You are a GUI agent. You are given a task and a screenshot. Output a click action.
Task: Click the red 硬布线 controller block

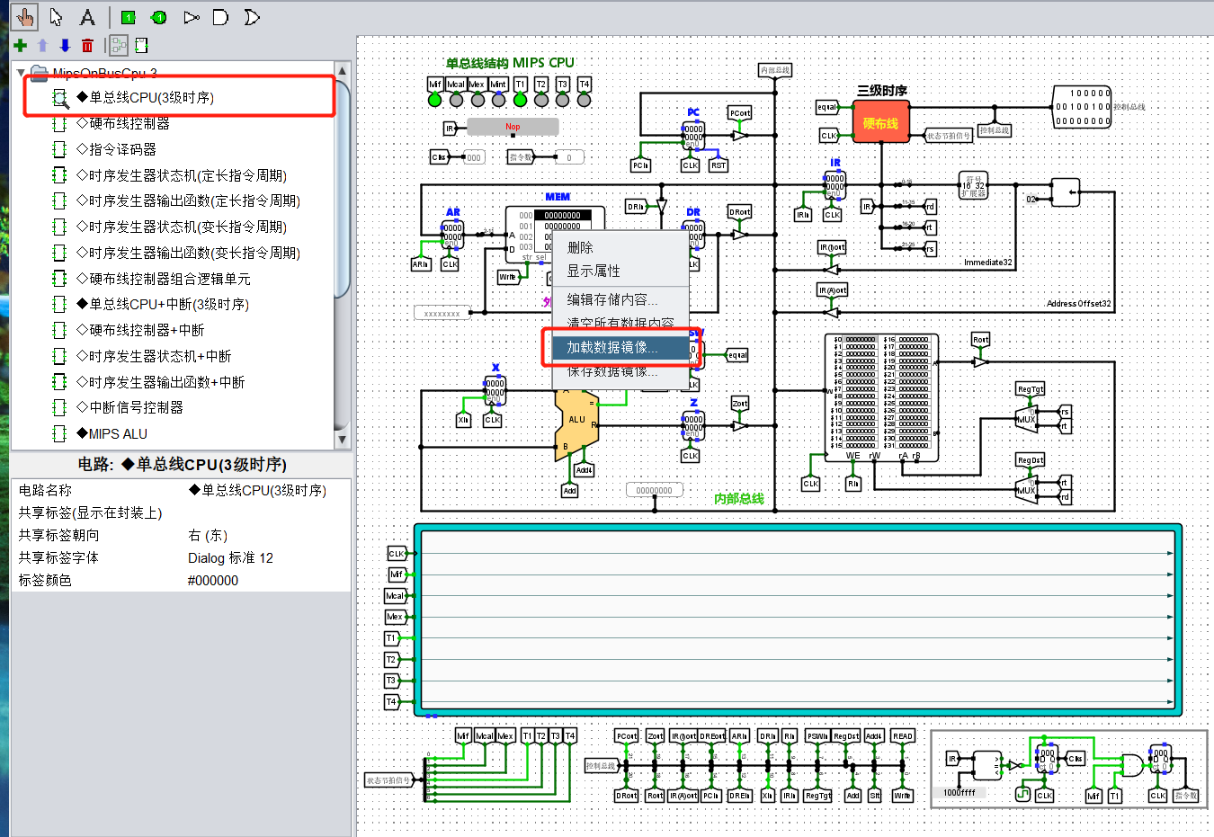(880, 123)
